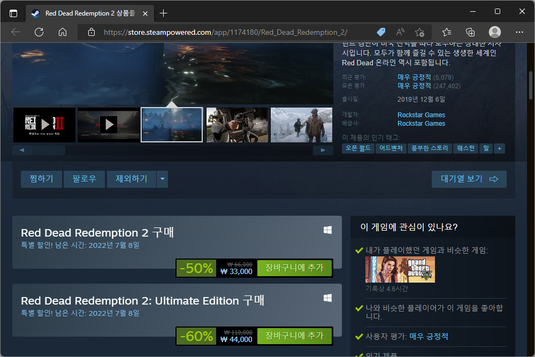Refresh the current page

(x=39, y=33)
